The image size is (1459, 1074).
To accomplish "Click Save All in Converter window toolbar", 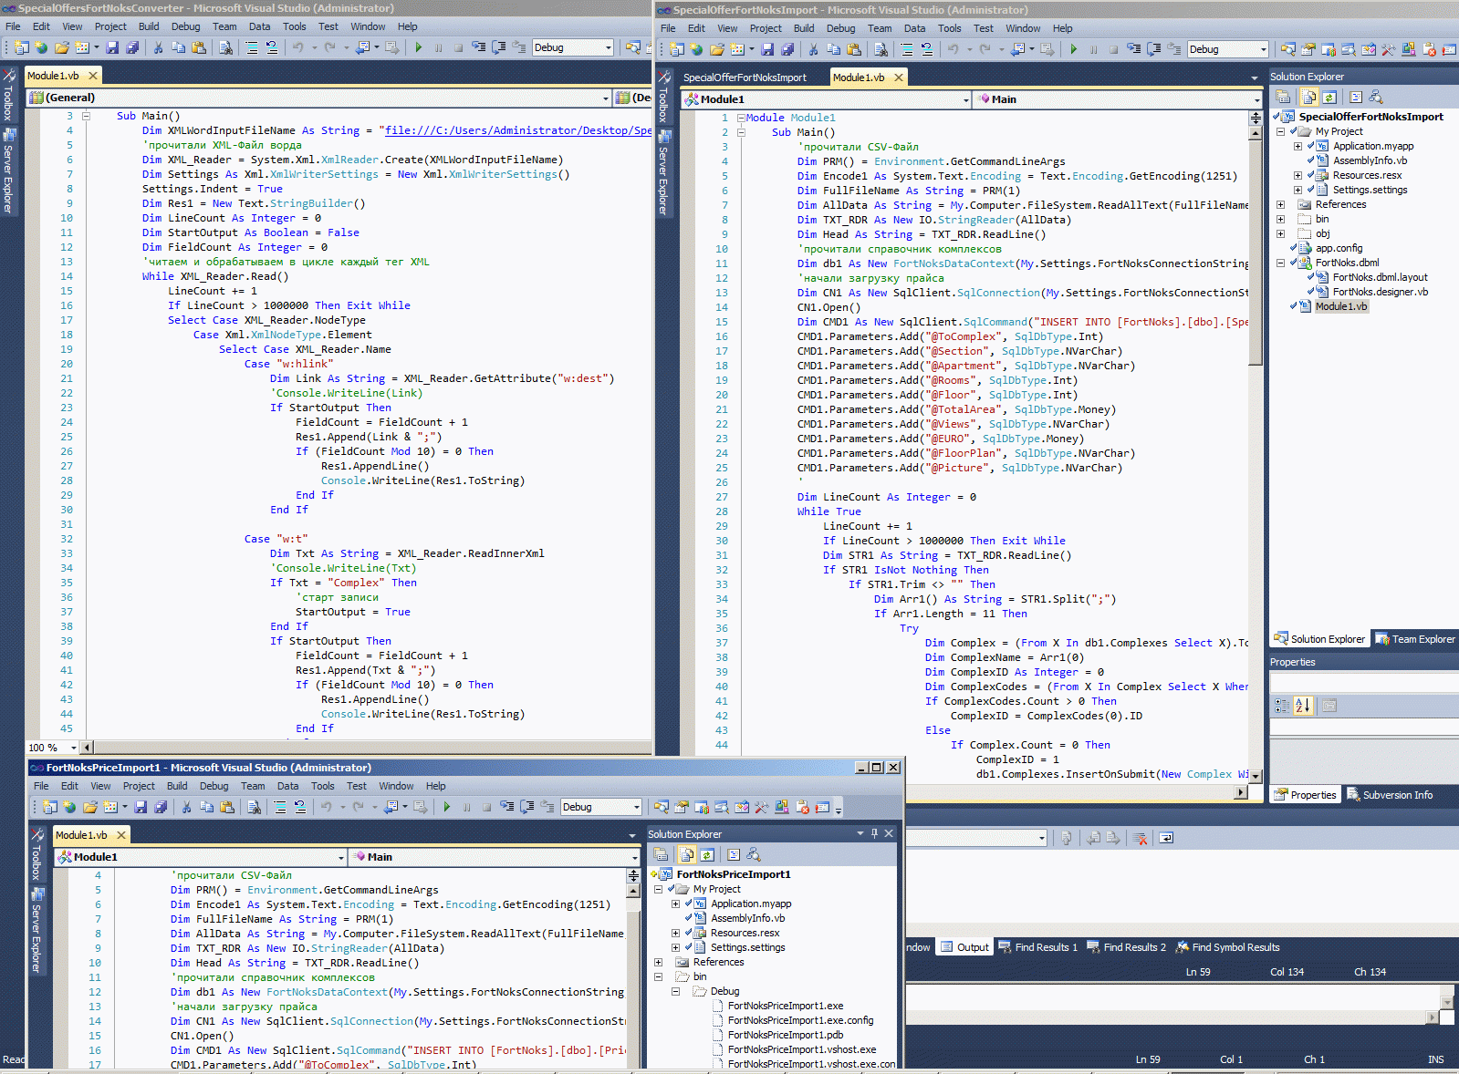I will [x=133, y=47].
